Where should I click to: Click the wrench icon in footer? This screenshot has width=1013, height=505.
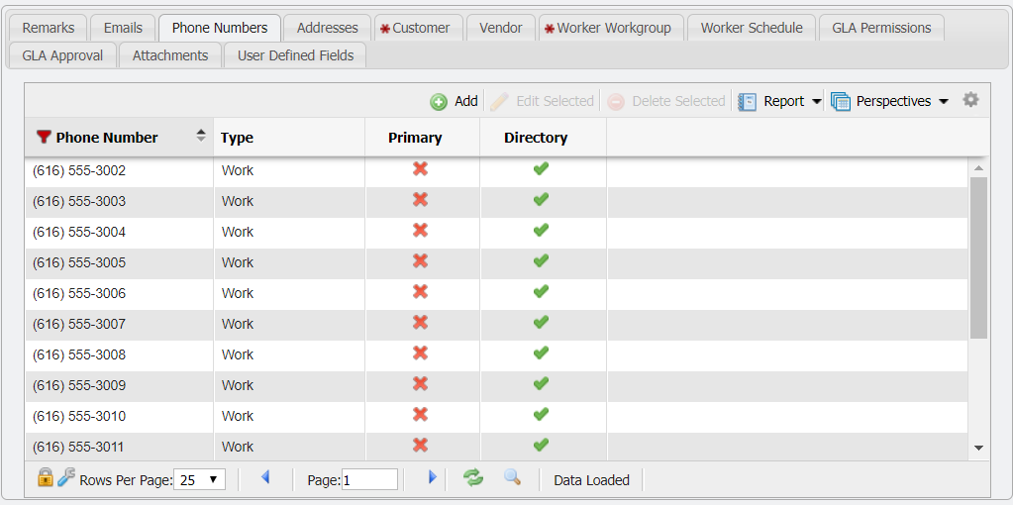pyautogui.click(x=66, y=478)
